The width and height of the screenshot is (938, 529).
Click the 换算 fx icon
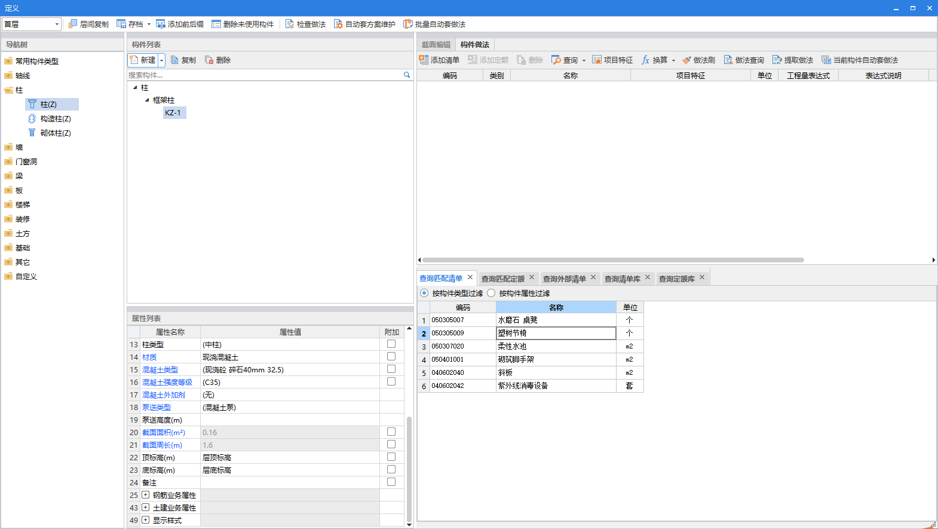[646, 60]
